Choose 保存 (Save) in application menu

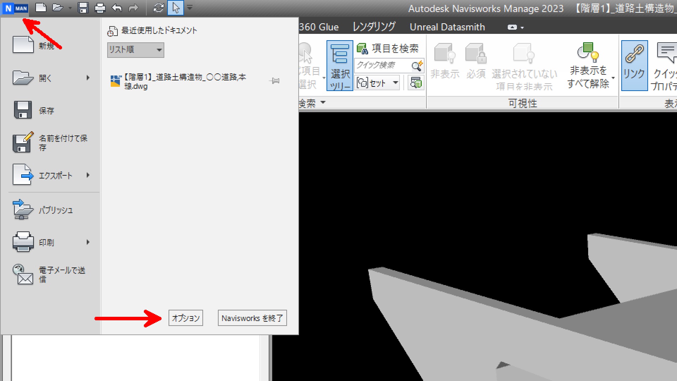pos(51,110)
